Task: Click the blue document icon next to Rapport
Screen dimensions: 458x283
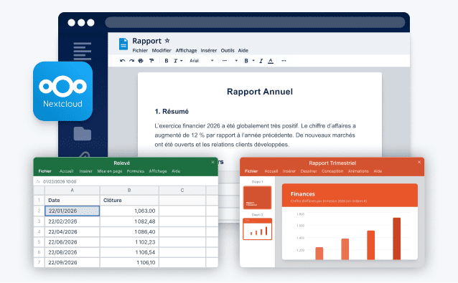Action: (123, 44)
